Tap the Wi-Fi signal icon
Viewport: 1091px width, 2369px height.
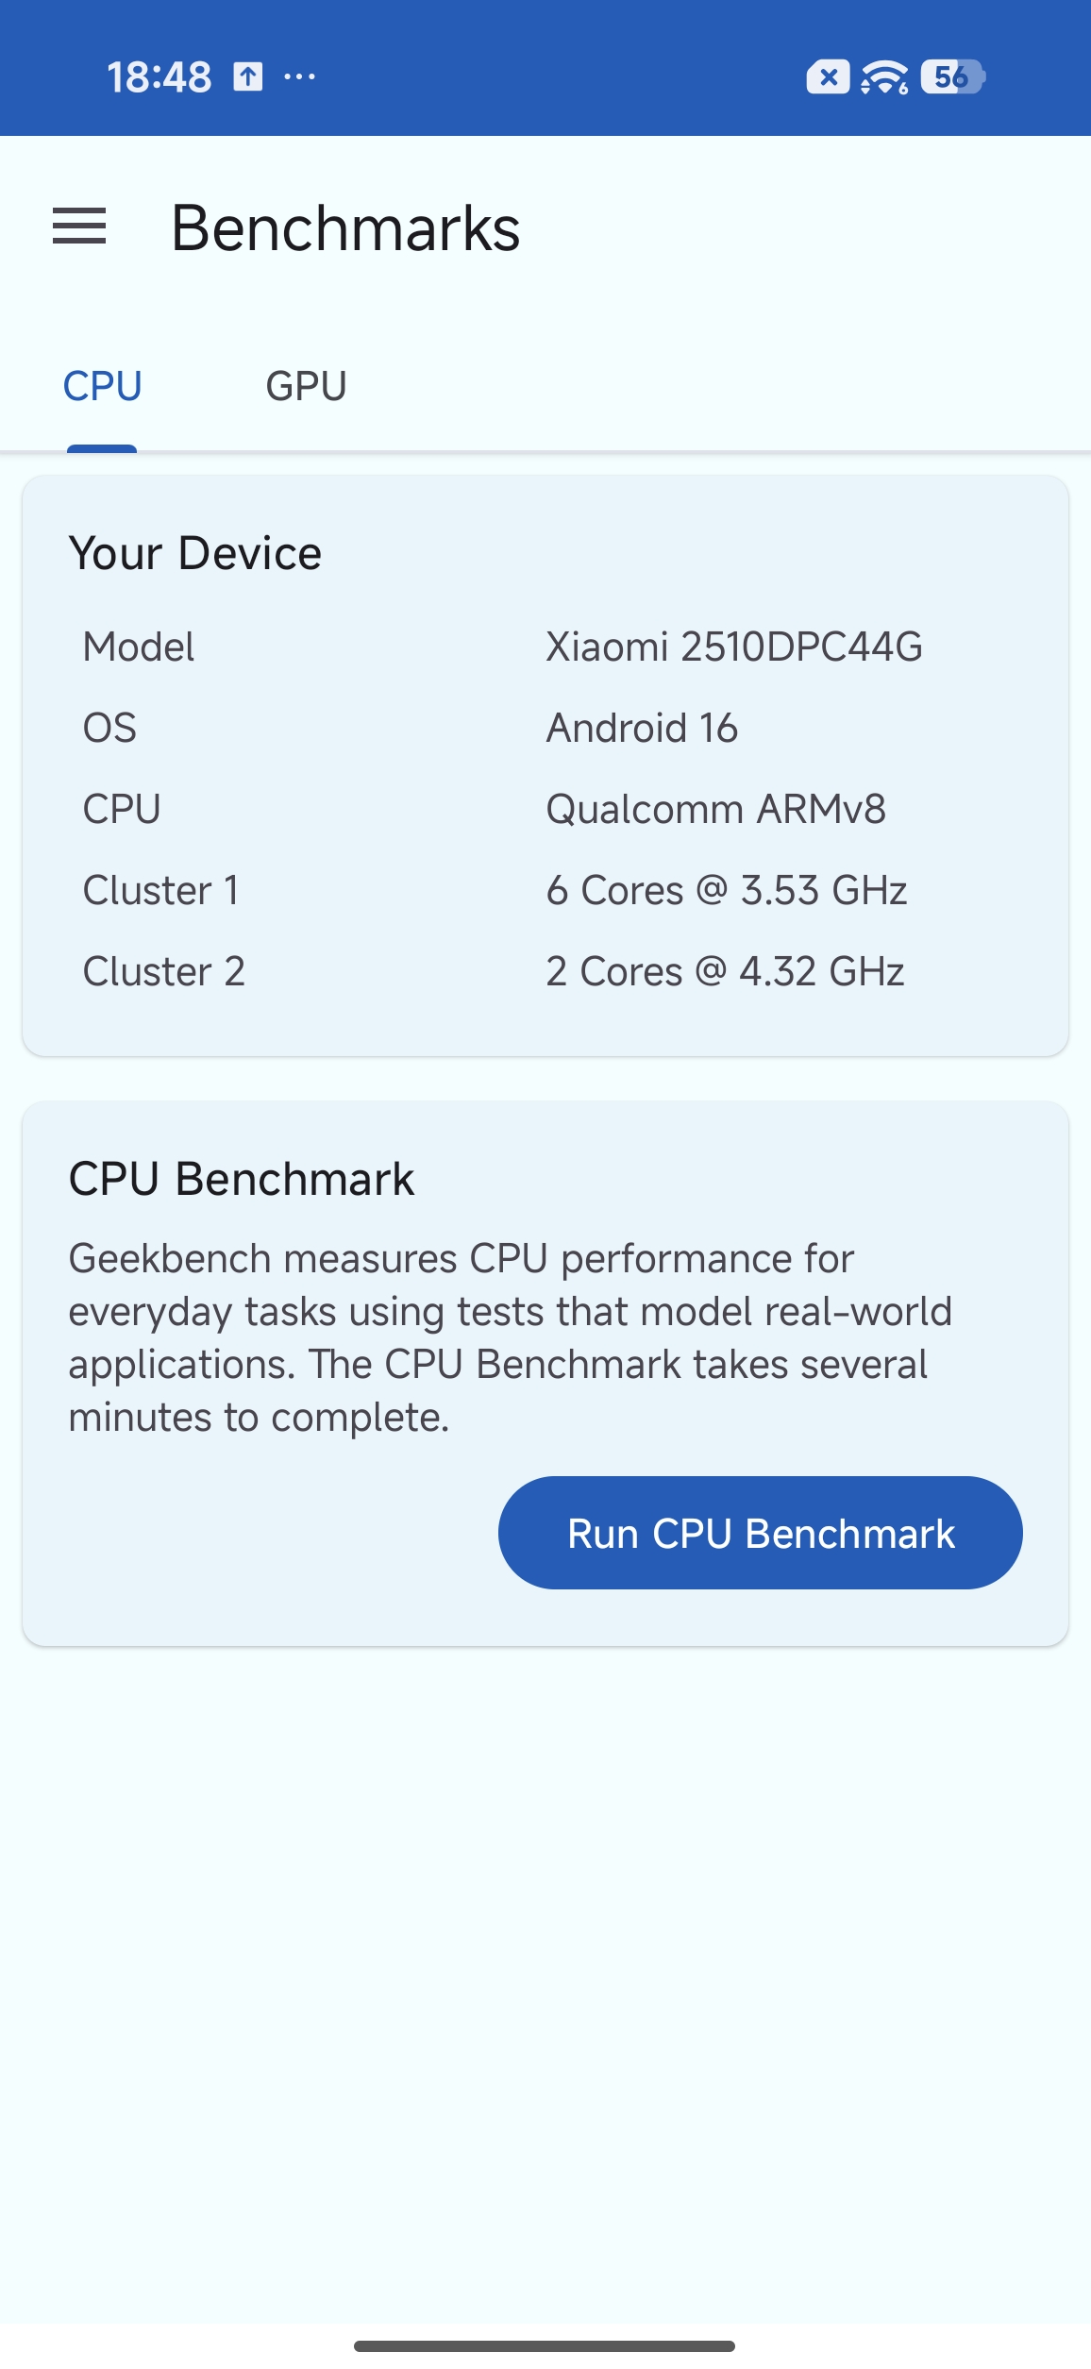[884, 77]
